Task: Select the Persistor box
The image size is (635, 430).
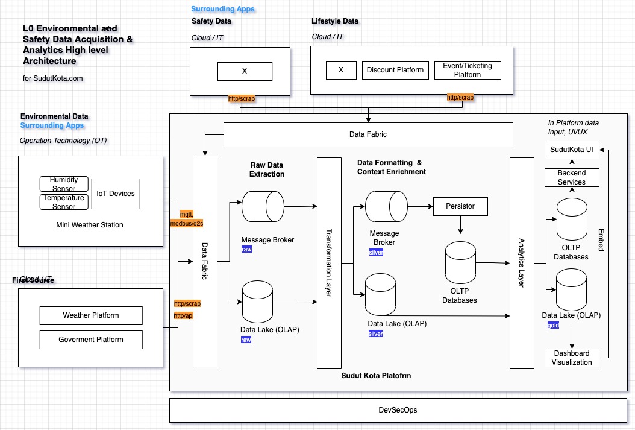Action: [x=460, y=206]
